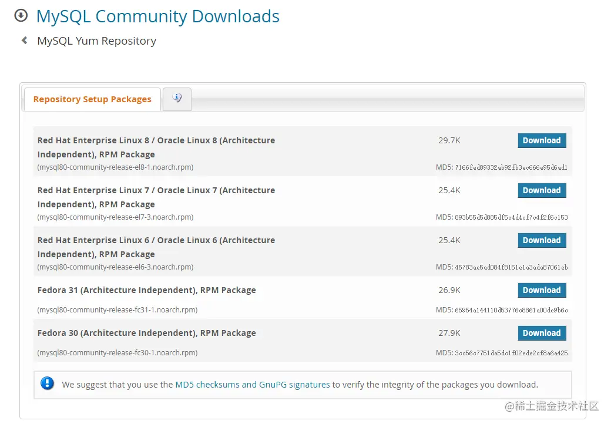Click the MD5 hash starting with 7166fed
Image resolution: width=611 pixels, height=424 pixels.
[511, 167]
